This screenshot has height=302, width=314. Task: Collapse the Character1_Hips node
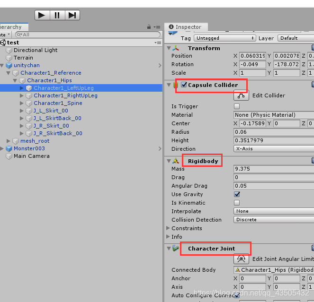click(15, 80)
